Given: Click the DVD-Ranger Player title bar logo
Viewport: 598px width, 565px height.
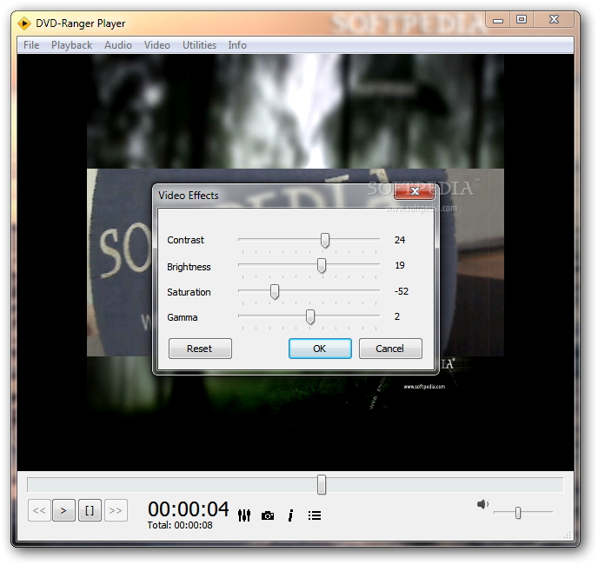Looking at the screenshot, I should point(24,23).
